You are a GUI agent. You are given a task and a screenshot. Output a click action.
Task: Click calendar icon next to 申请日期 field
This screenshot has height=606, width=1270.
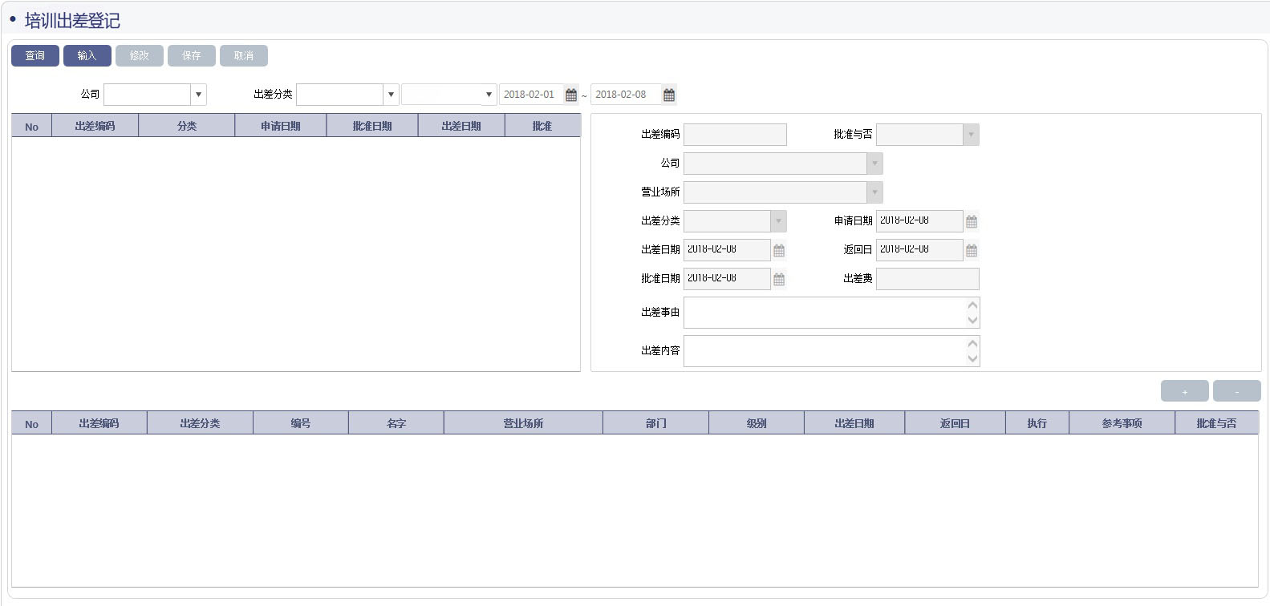972,221
